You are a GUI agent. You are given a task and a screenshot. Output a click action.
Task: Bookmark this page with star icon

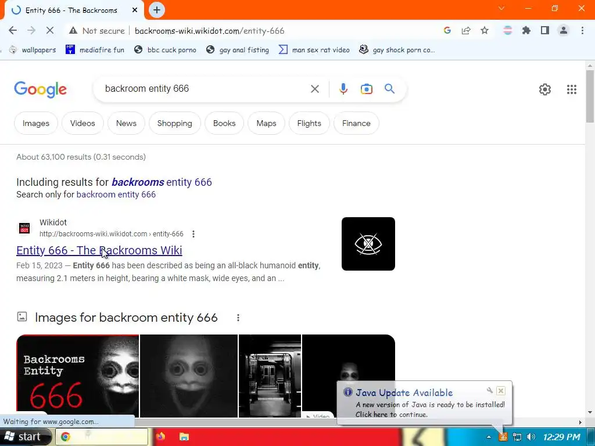point(485,31)
